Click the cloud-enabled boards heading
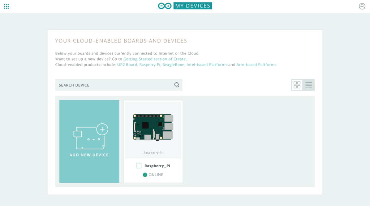Screen dimensions: 370x206 click(121, 41)
